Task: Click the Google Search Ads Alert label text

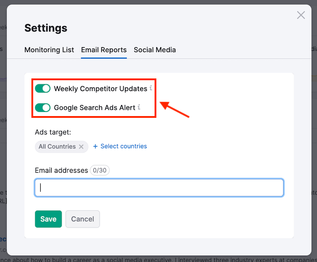Action: click(x=94, y=107)
